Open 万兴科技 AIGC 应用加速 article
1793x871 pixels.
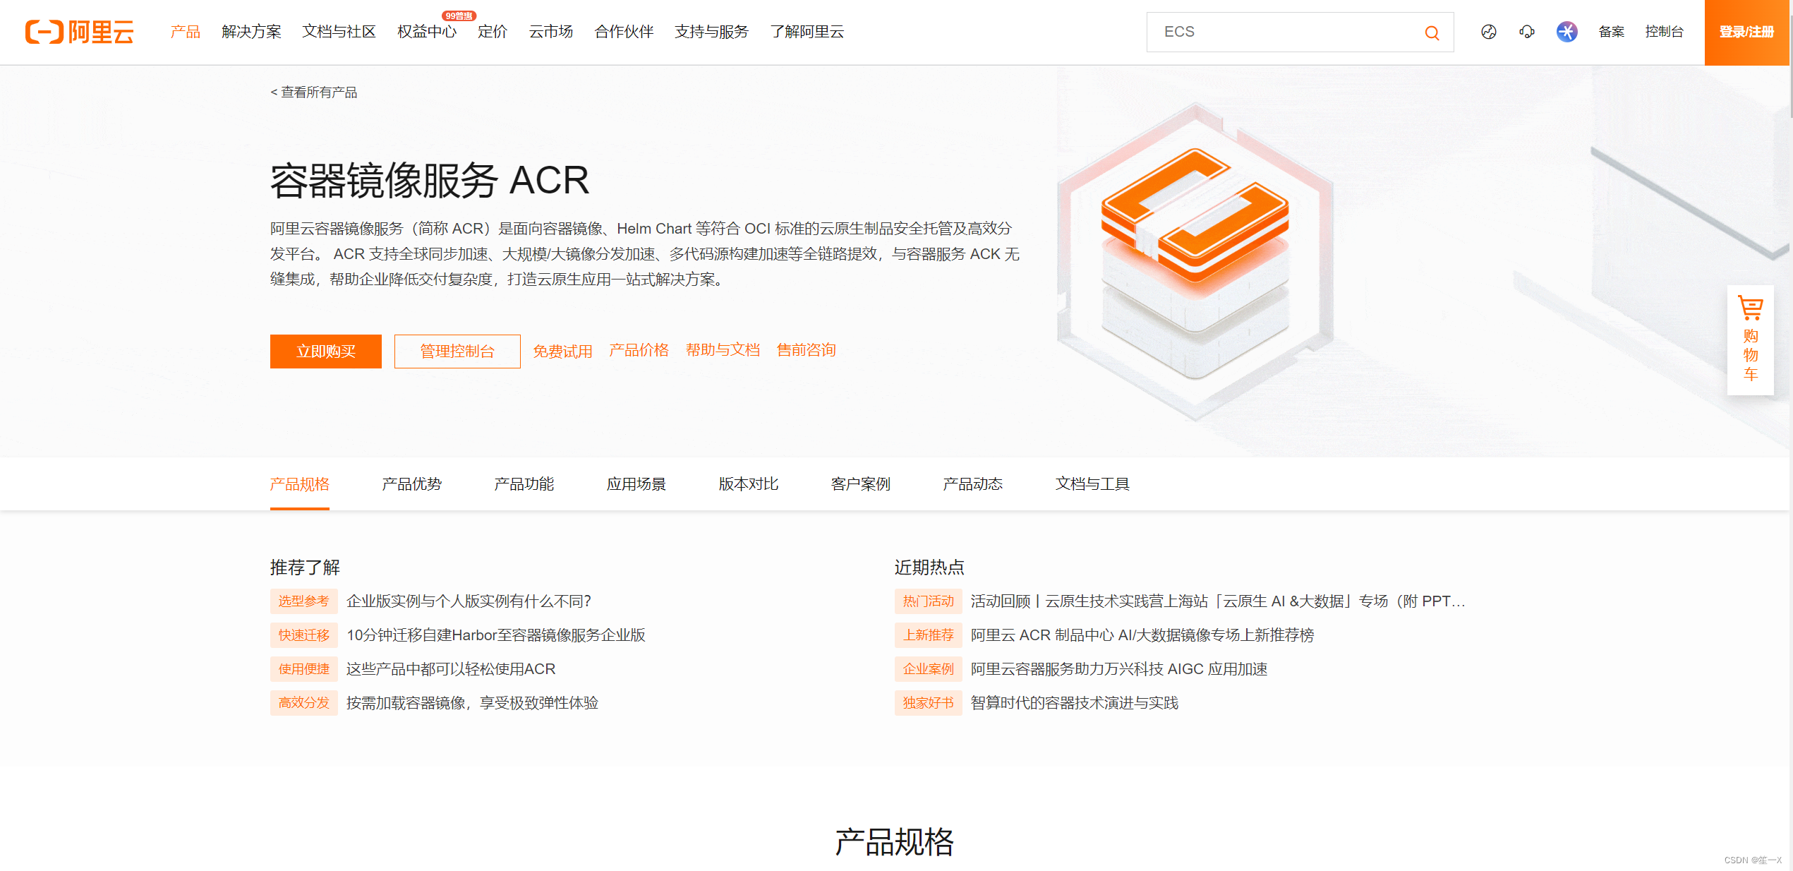click(x=1119, y=669)
